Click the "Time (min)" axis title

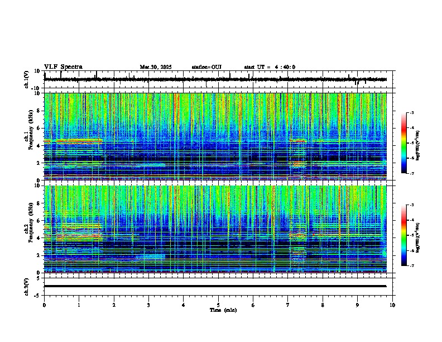[223, 310]
